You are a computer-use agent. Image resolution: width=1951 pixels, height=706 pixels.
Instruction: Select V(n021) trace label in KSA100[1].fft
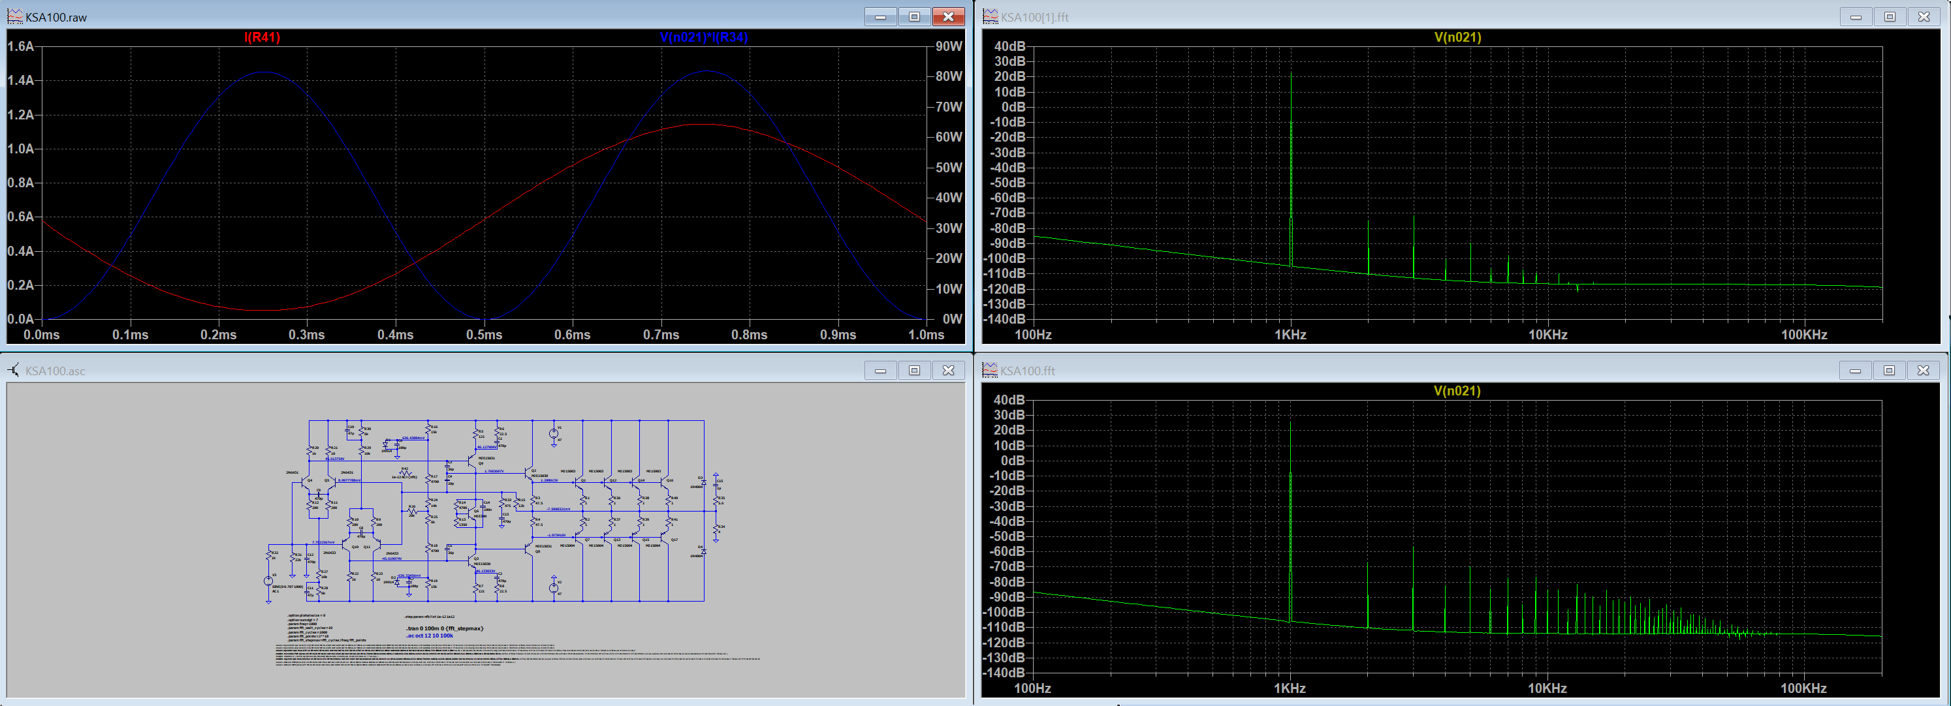(x=1457, y=37)
